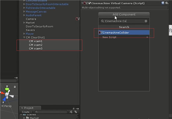
Task: Open the Virtual Camera component gear menu
Action: (167, 3)
